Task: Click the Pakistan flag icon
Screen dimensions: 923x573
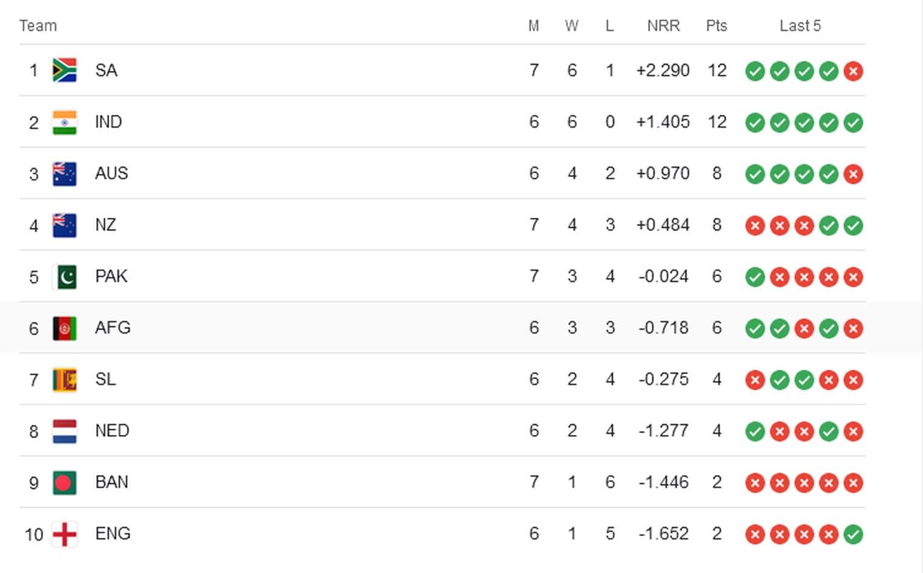Action: coord(65,277)
